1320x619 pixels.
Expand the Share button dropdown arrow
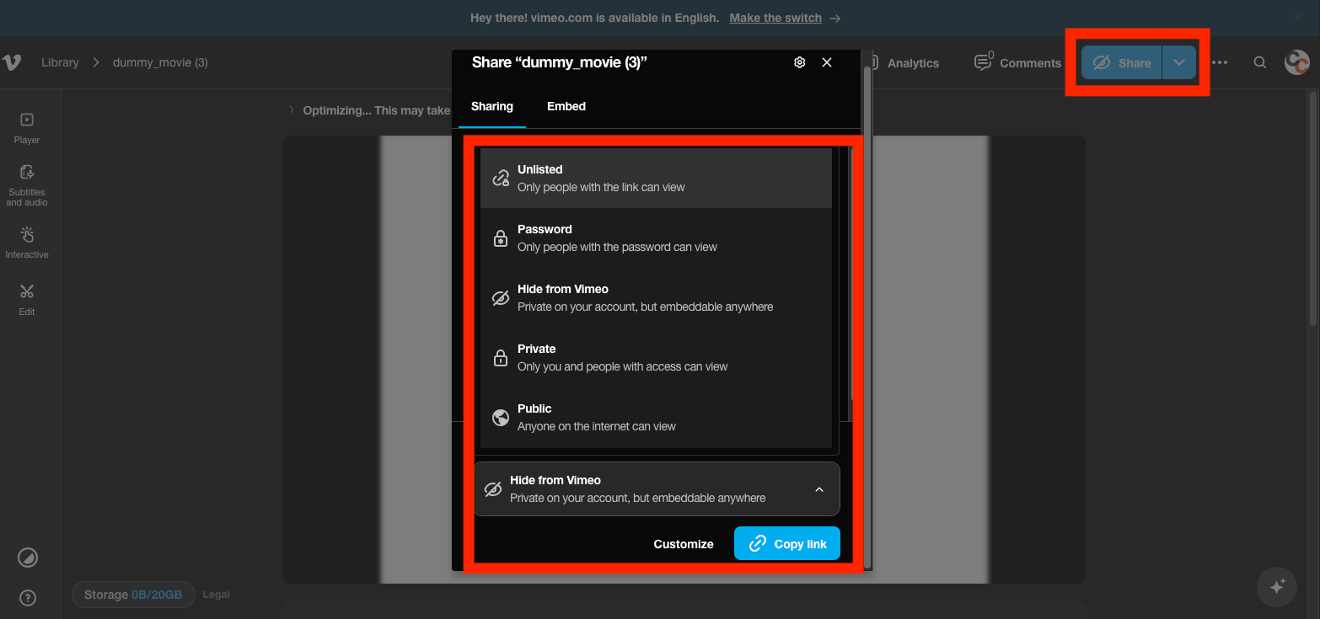tap(1179, 62)
